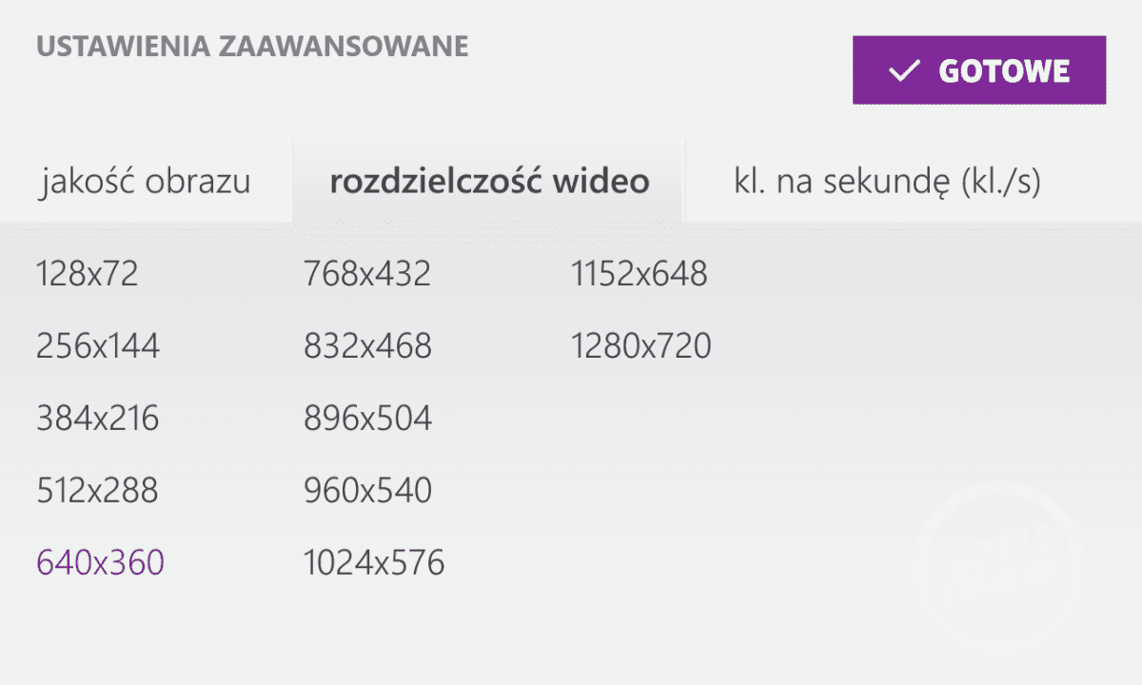
Task: Select 1152x648 video resolution
Action: point(640,274)
